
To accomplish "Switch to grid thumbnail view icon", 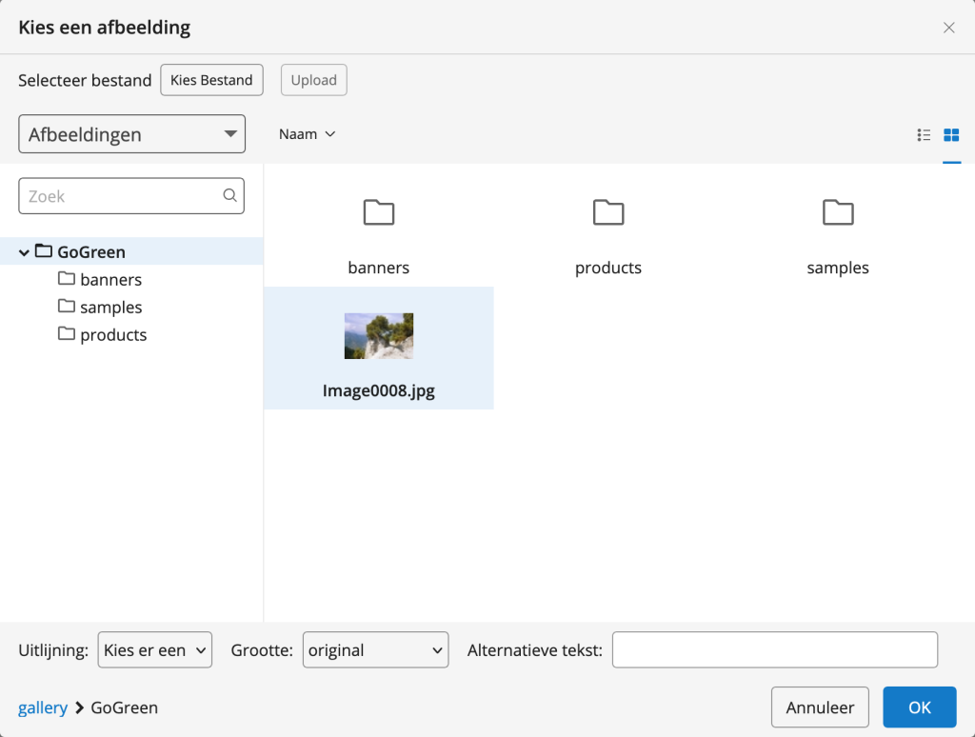I will 951,135.
